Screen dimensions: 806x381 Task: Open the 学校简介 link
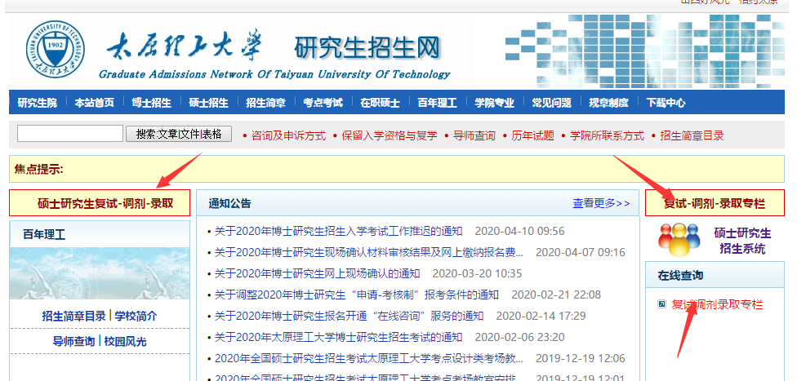(x=136, y=316)
